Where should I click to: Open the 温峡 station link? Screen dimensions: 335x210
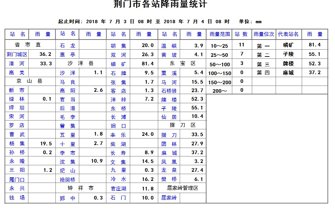coord(169,46)
